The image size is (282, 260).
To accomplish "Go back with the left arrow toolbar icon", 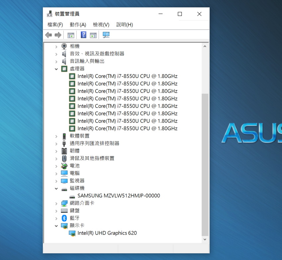I will tap(48, 35).
